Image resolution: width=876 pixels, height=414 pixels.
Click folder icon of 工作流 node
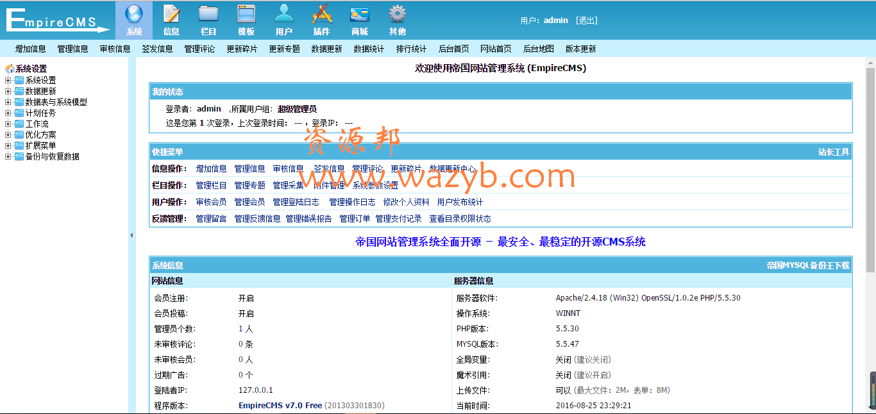click(19, 124)
